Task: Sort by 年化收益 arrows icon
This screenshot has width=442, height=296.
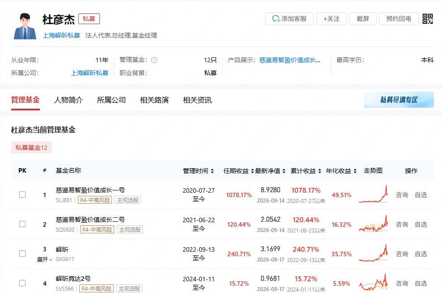Action: 355,171
